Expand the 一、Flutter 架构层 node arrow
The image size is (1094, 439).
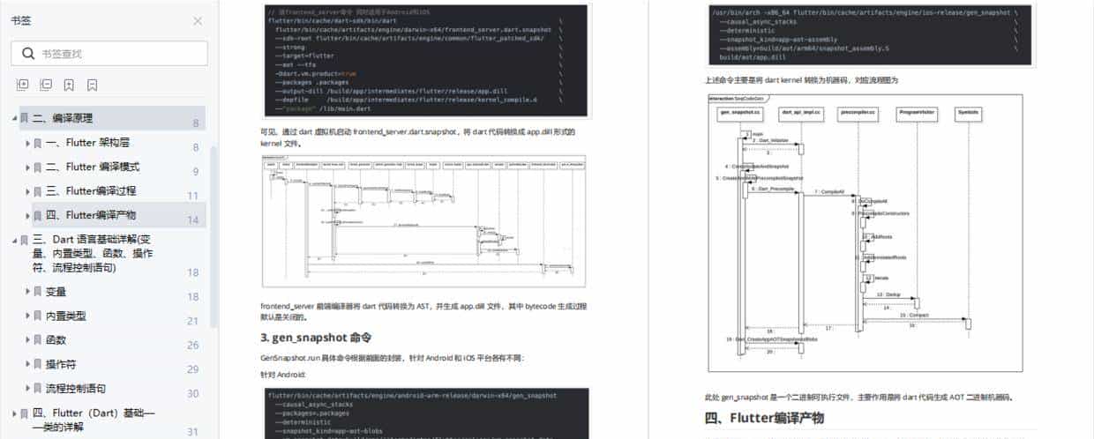coord(27,143)
